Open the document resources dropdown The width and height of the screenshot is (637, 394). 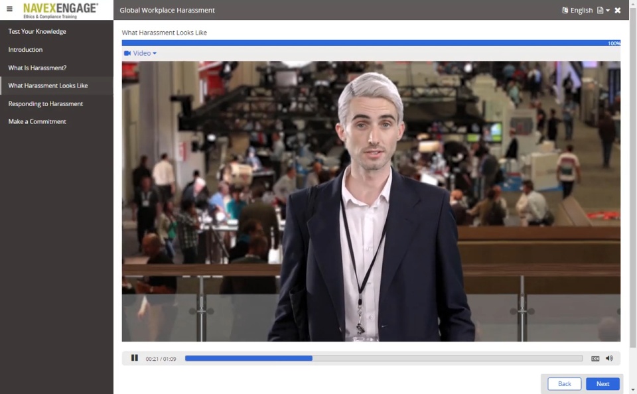(603, 10)
